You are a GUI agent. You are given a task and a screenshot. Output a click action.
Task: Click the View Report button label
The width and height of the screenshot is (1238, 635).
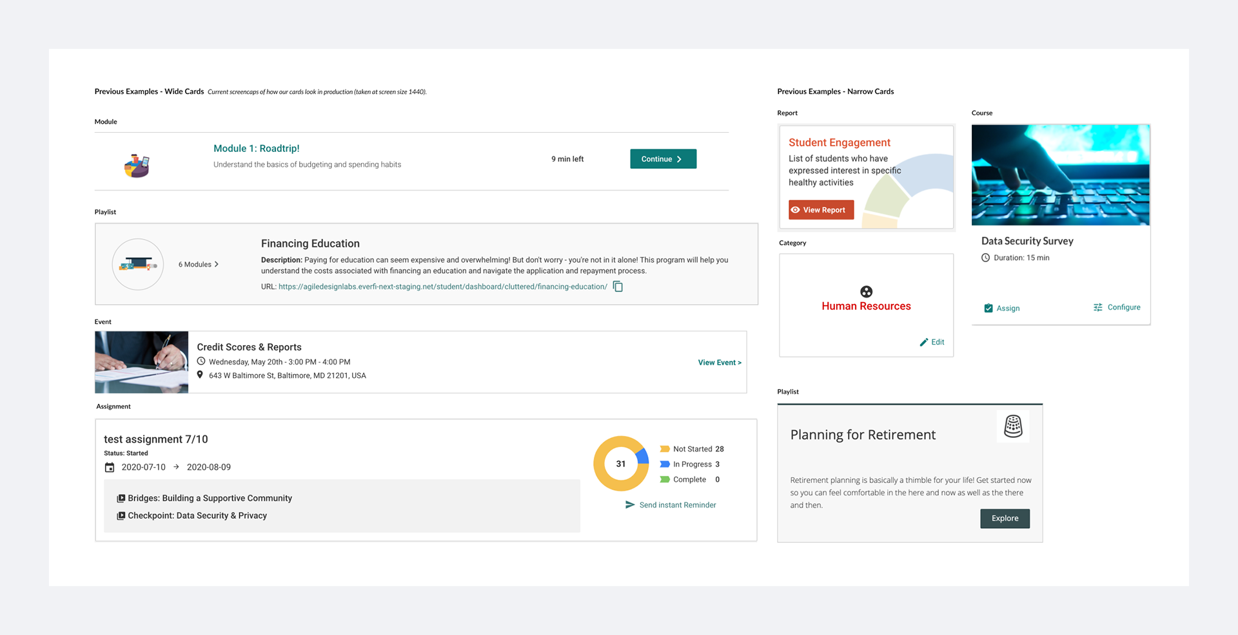tap(824, 210)
